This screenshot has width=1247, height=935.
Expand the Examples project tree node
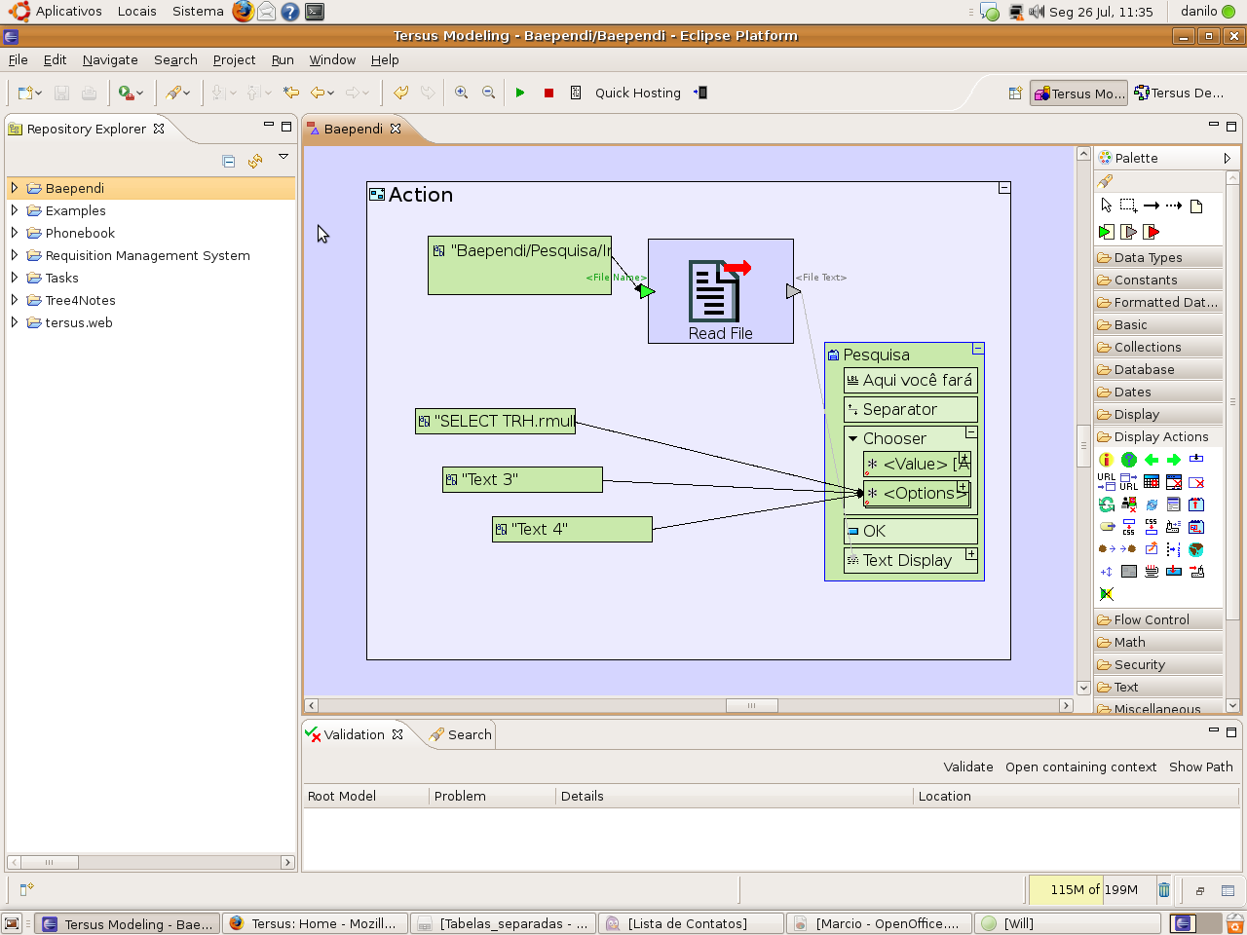coord(15,210)
